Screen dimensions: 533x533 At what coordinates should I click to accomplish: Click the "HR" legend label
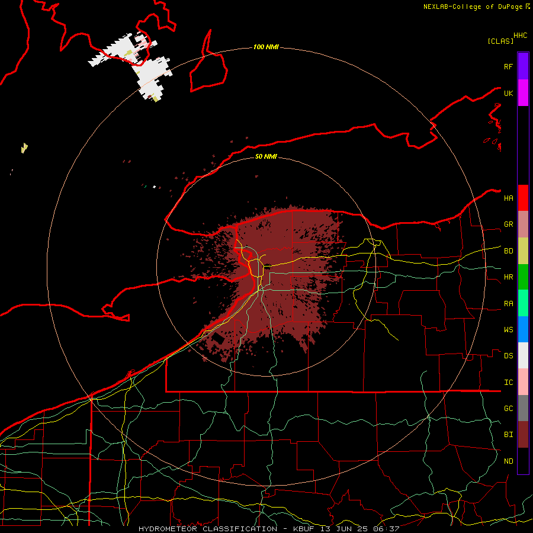coord(508,277)
